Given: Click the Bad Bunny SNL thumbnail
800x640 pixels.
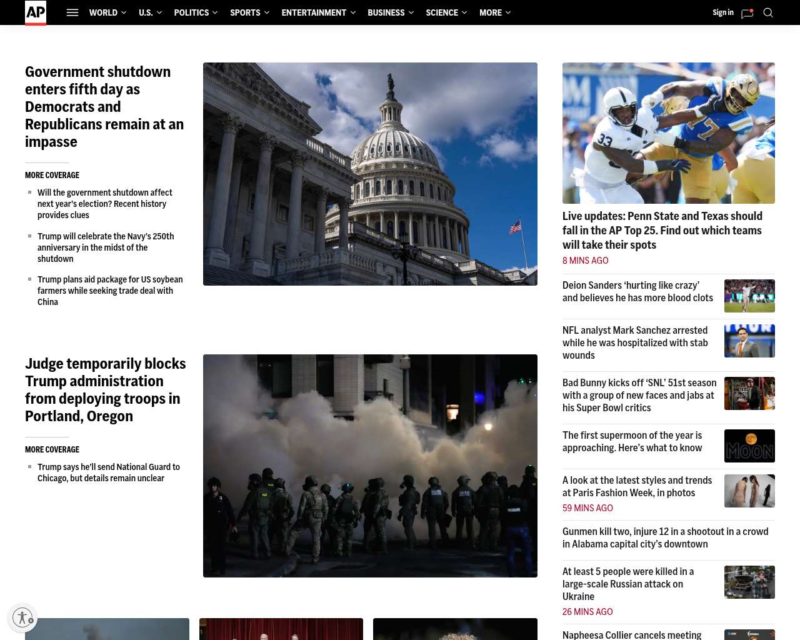Looking at the screenshot, I should click(x=749, y=393).
